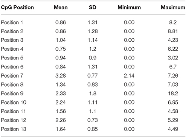Image resolution: width=186 pixels, height=137 pixels.
Task: Select the SD column header
Action: coord(93,8)
